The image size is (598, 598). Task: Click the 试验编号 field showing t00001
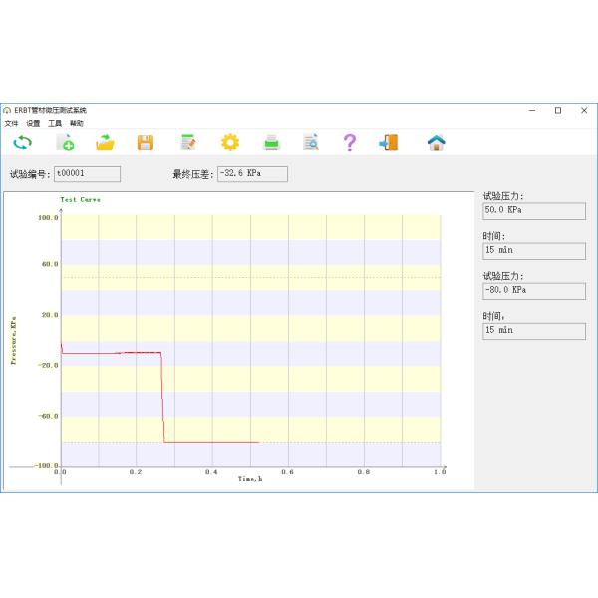pos(87,174)
